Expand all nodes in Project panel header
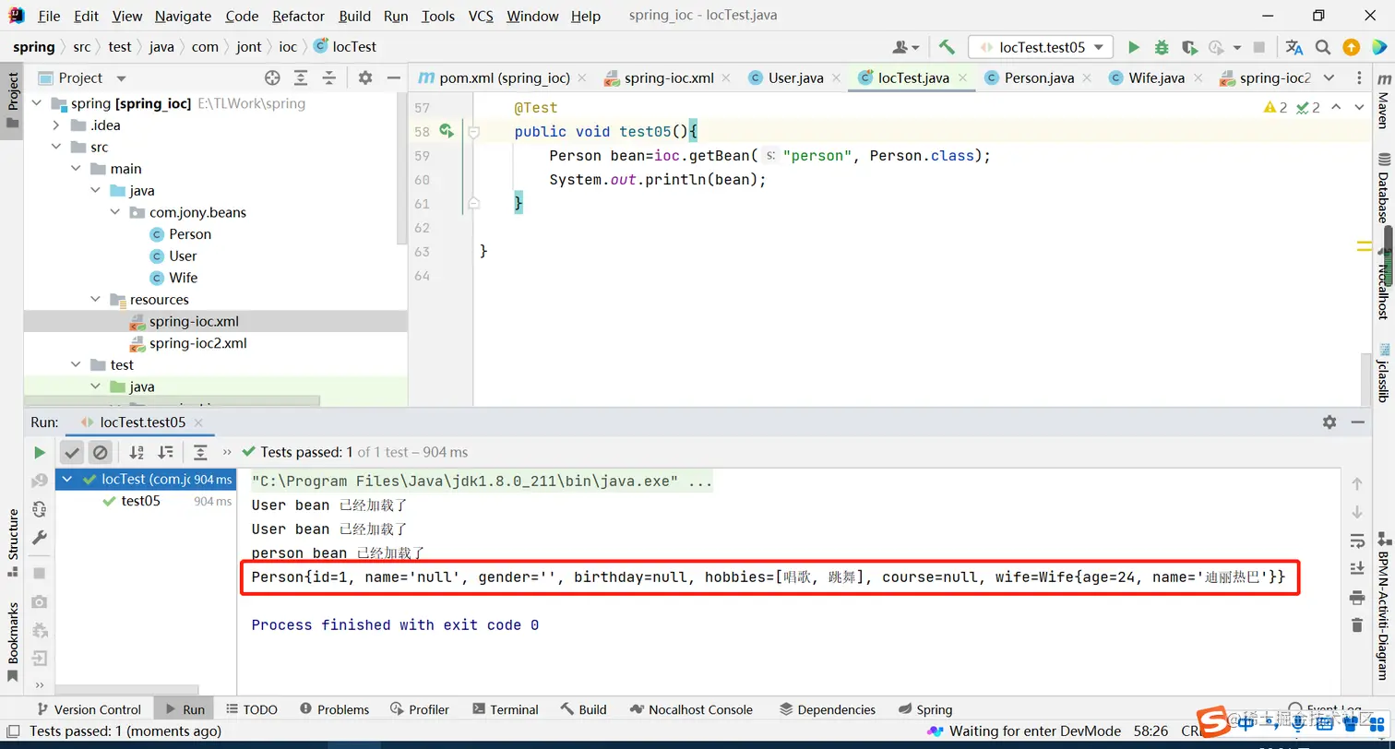Screen dimensions: 1395x749 301,78
